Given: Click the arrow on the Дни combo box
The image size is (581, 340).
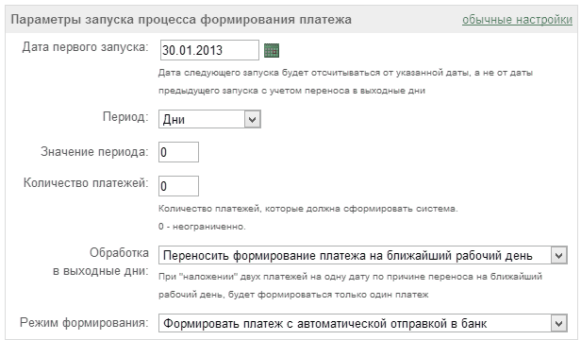Looking at the screenshot, I should 253,120.
